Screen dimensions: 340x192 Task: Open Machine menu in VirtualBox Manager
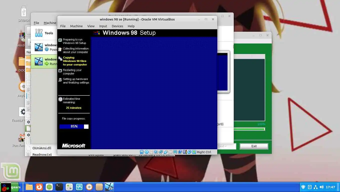pos(50,23)
